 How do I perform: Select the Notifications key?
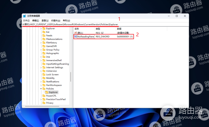[x=53, y=82]
